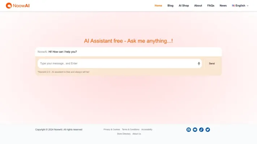Open the YouTube social link icon
This screenshot has height=144, width=257.
click(195, 130)
